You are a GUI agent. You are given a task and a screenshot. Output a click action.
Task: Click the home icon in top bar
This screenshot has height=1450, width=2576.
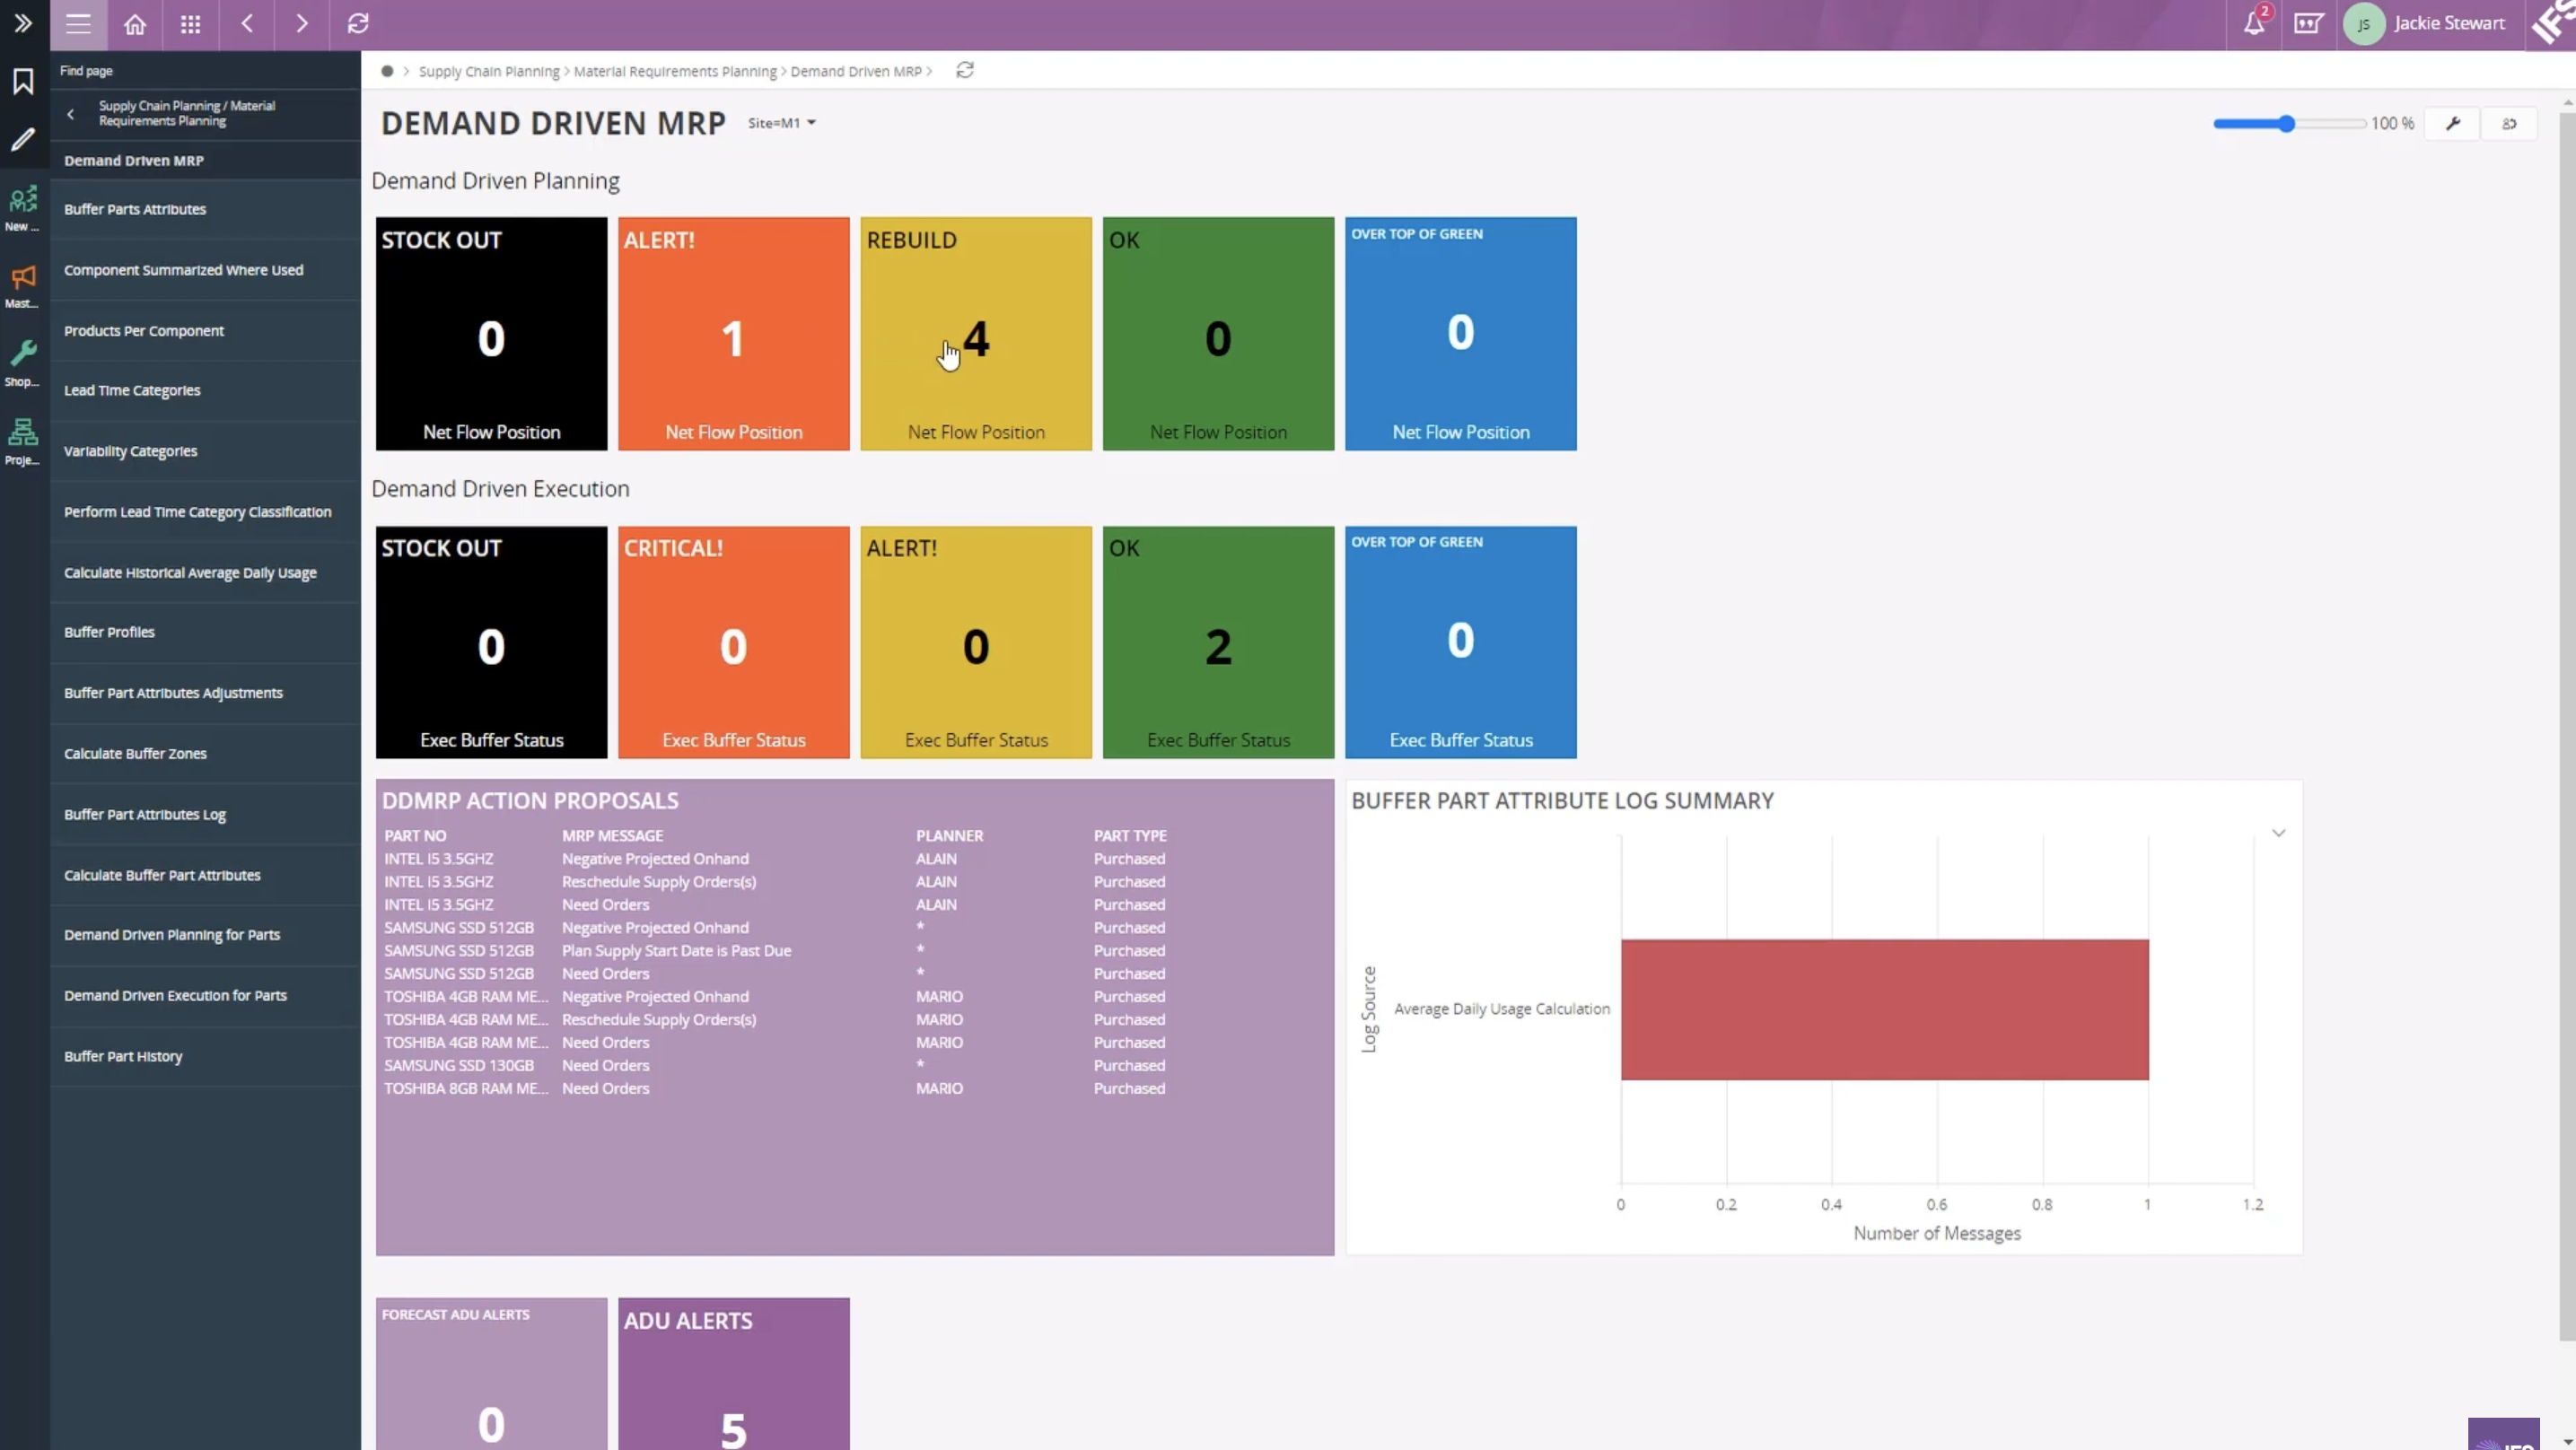[x=135, y=24]
